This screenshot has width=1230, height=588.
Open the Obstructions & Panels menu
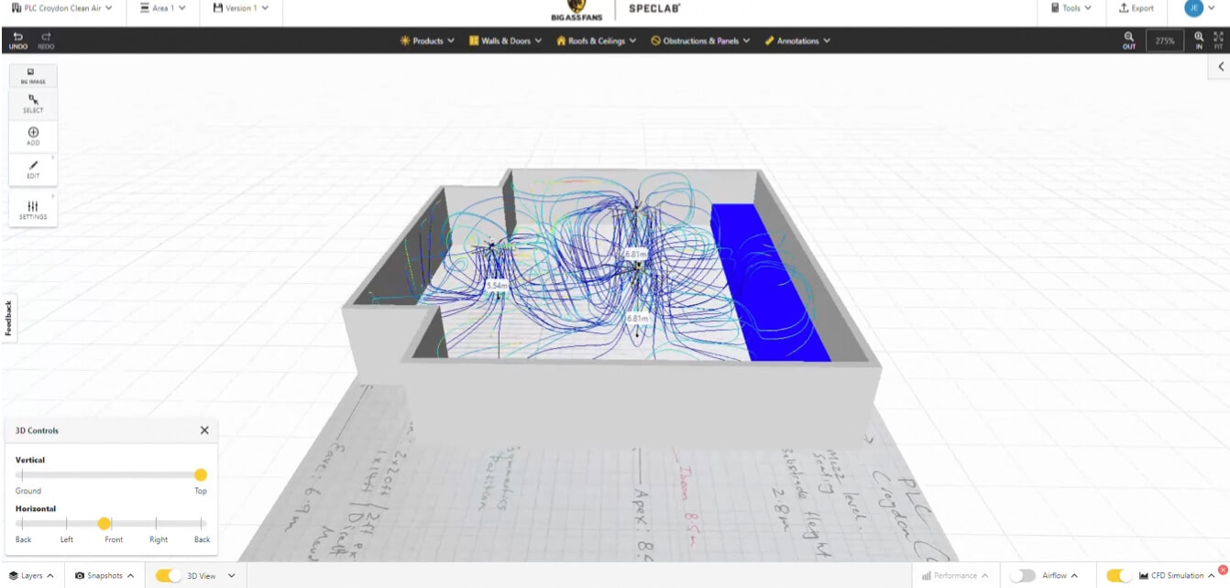[700, 41]
